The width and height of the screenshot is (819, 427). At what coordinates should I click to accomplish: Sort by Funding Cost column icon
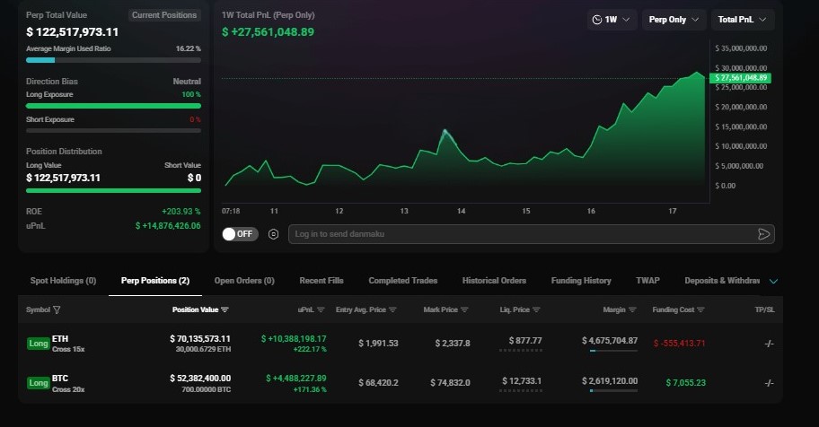click(x=701, y=310)
